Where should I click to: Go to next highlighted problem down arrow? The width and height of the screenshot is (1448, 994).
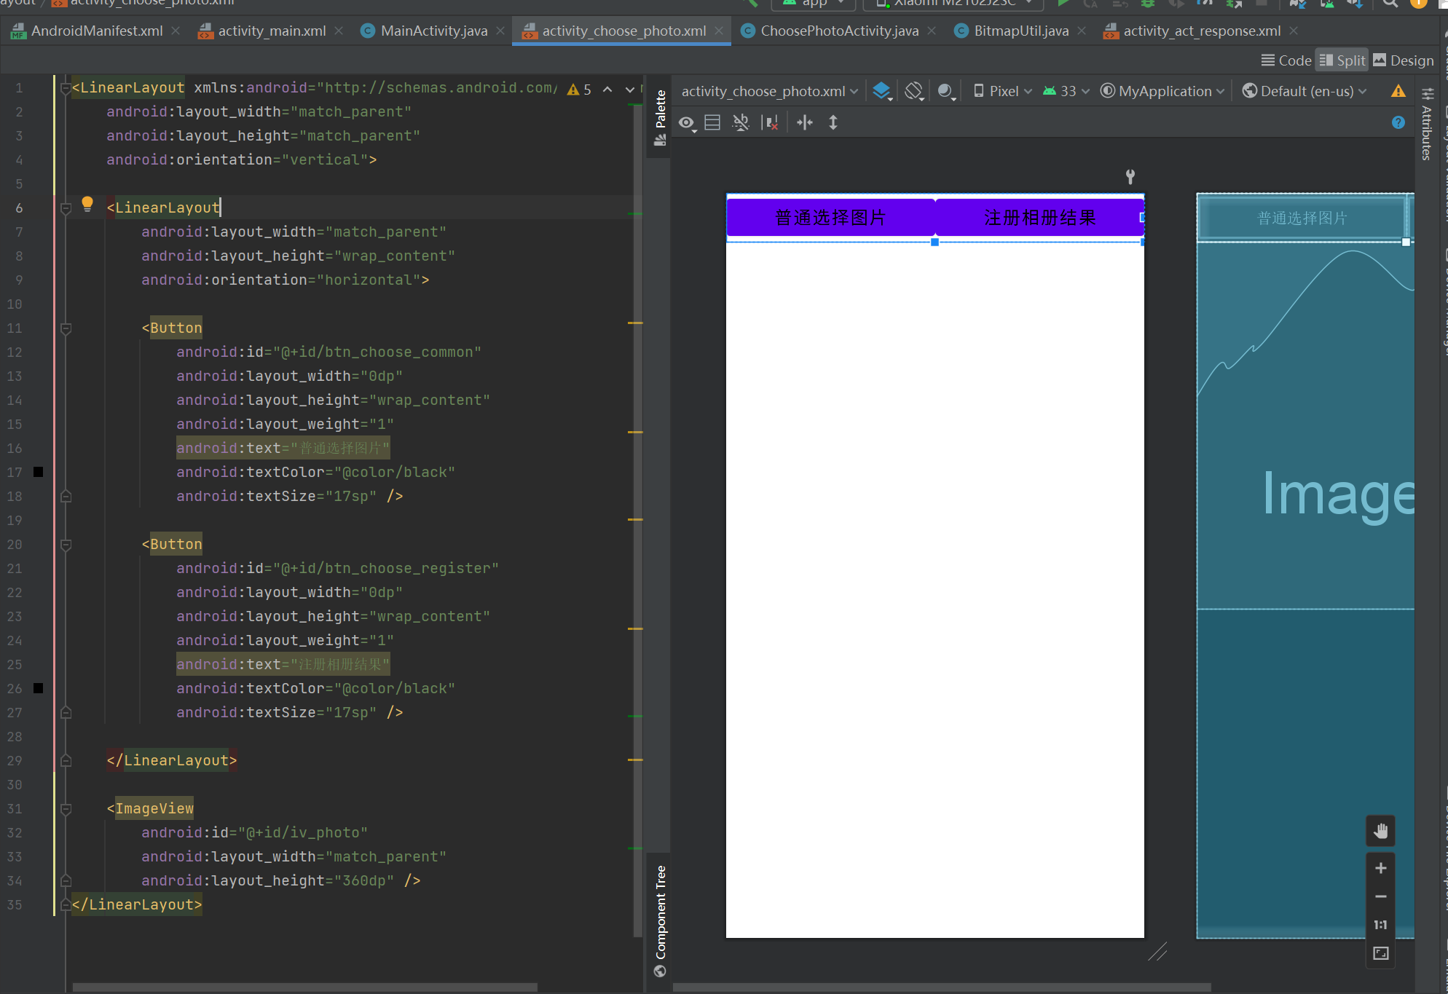629,90
